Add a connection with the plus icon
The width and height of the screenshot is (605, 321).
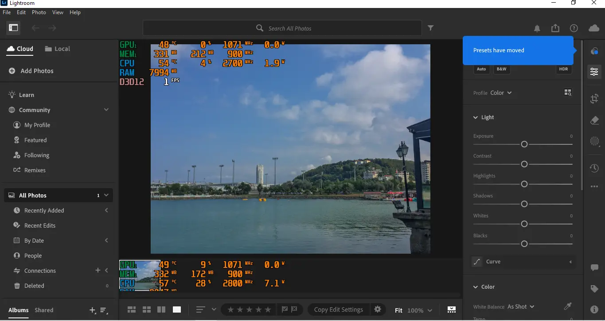click(98, 271)
